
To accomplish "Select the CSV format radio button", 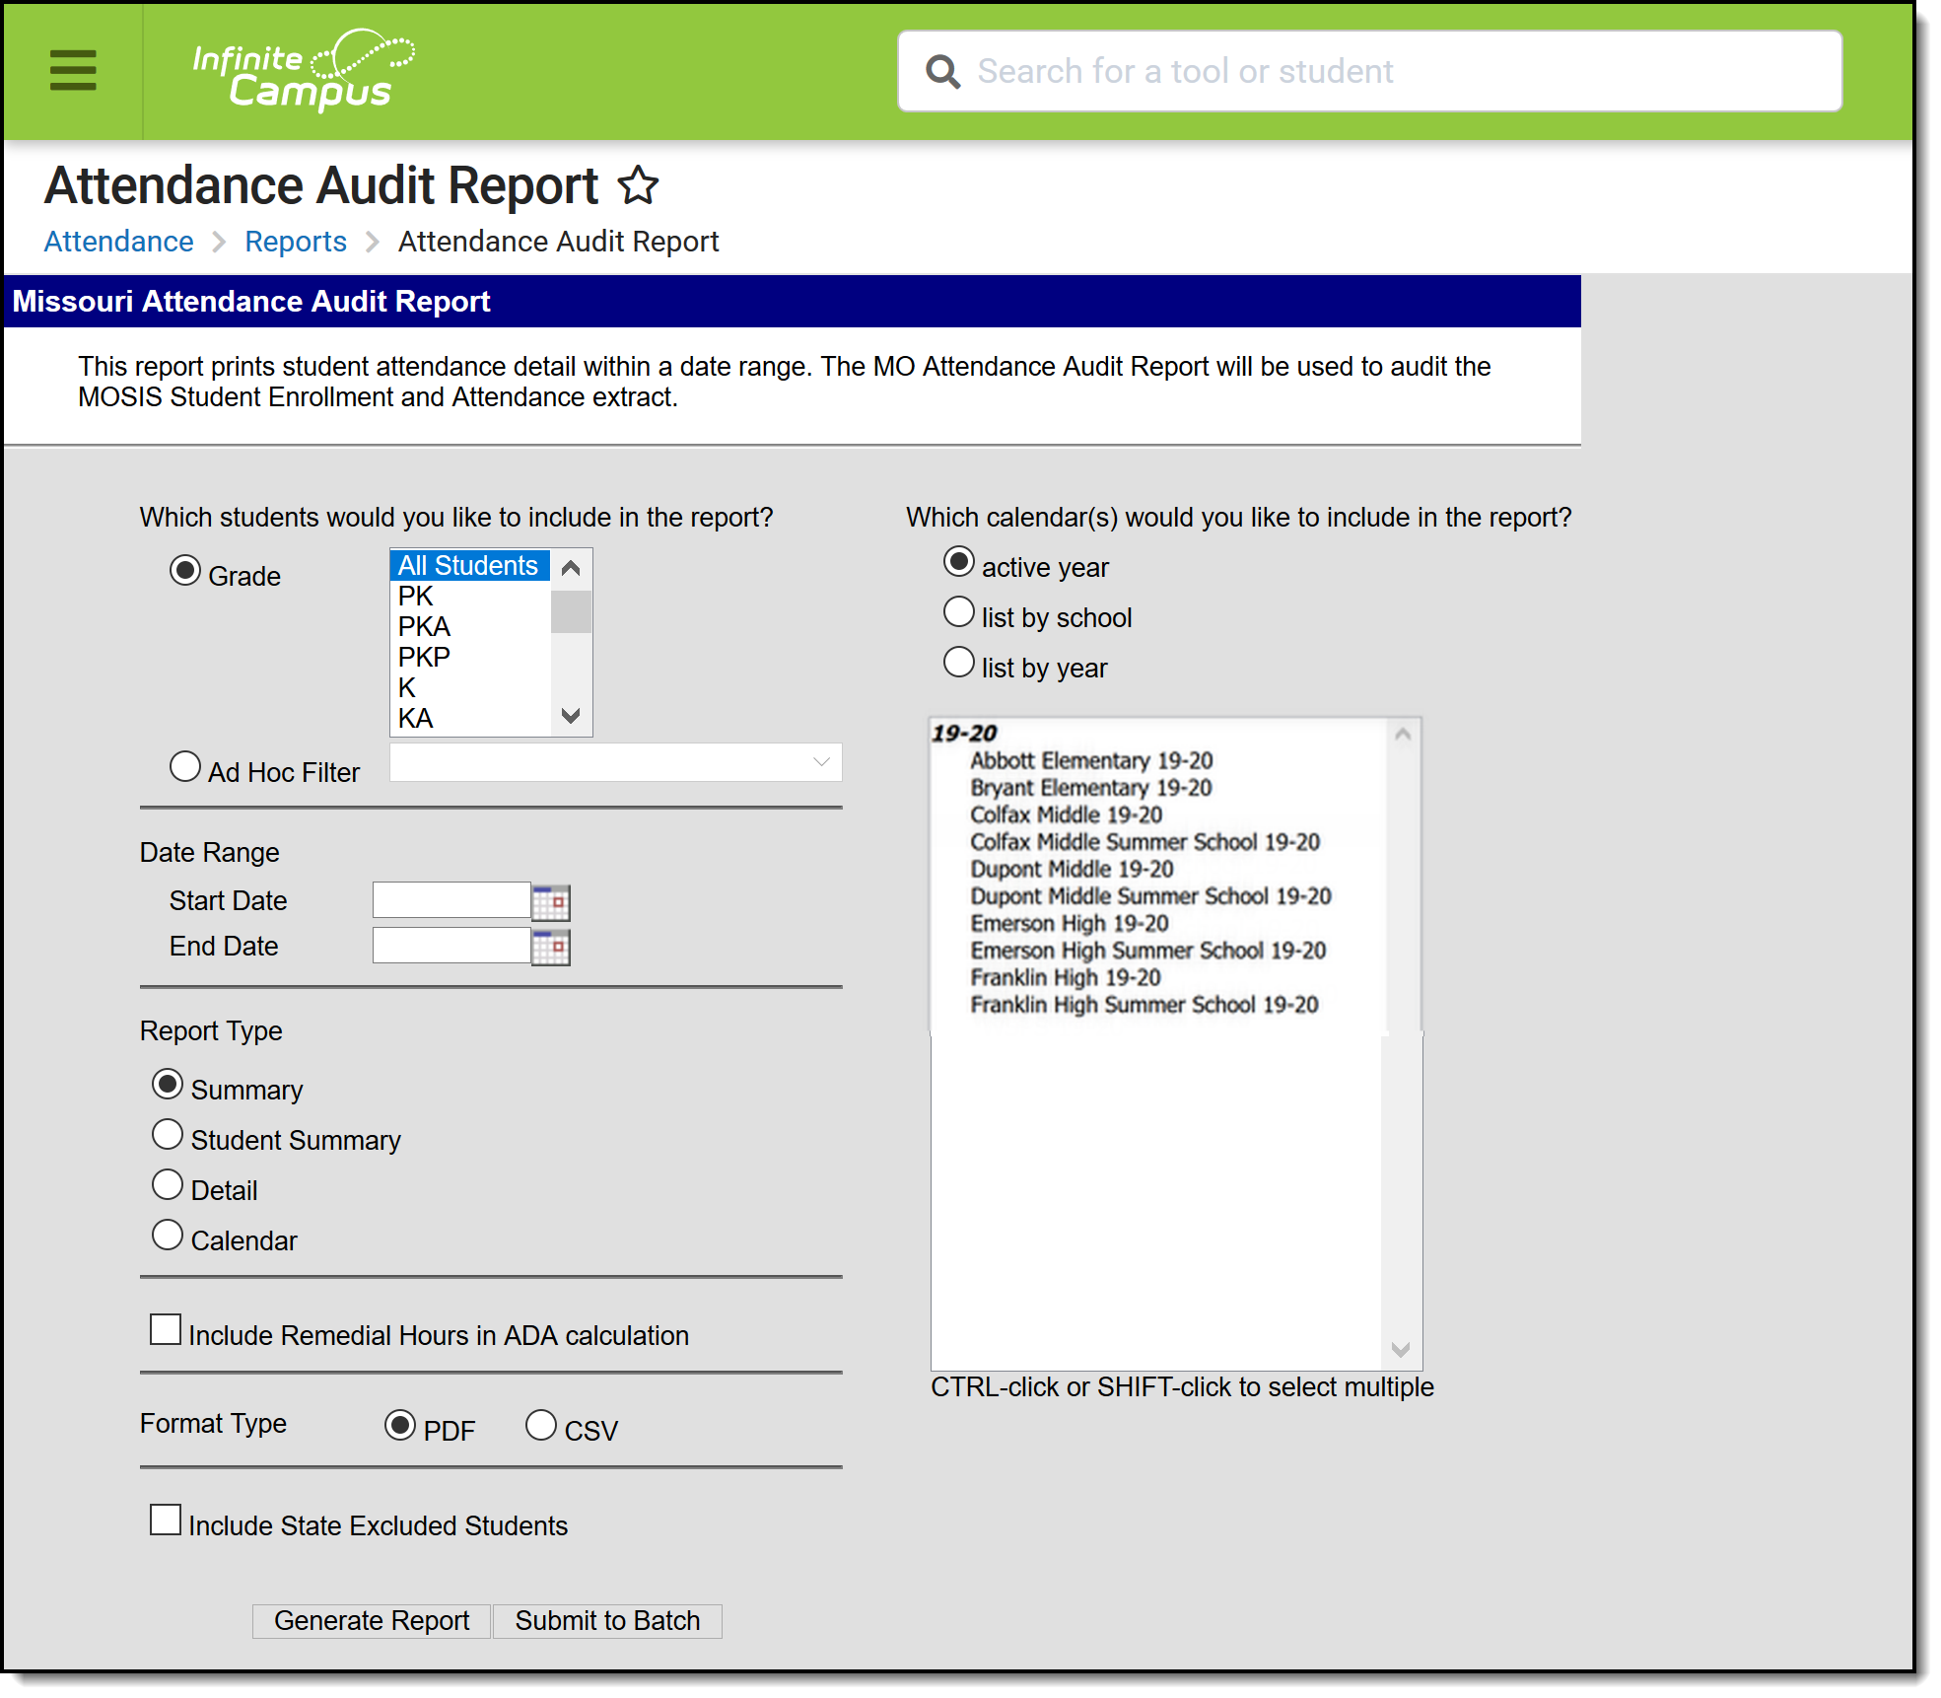I will [x=541, y=1426].
